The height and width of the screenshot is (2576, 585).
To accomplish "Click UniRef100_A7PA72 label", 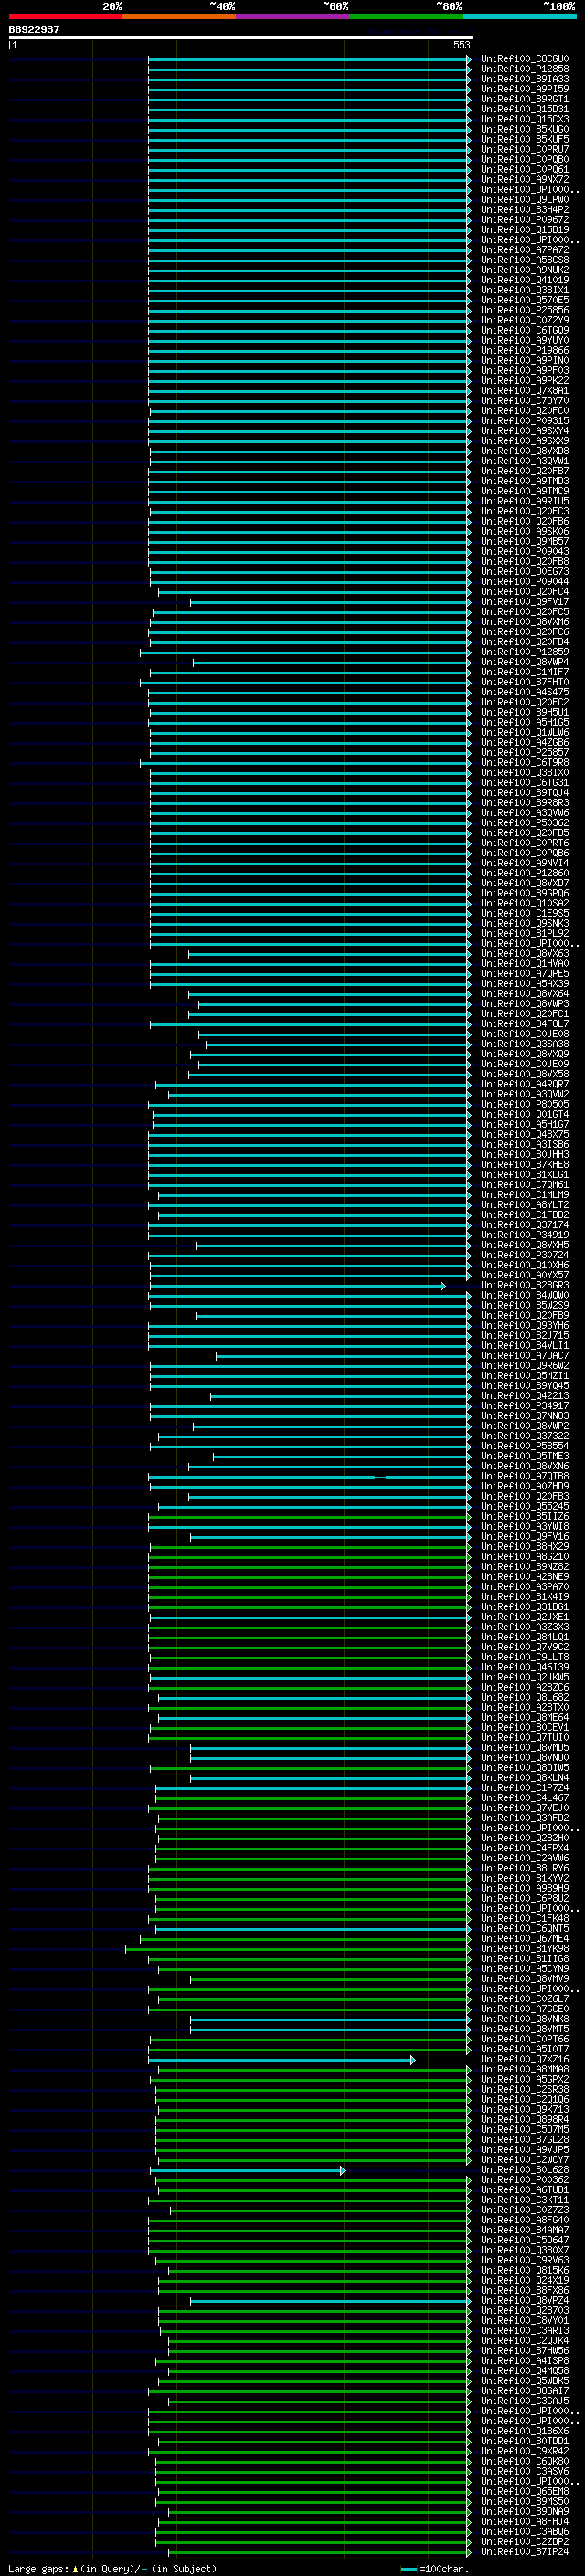I will point(524,250).
